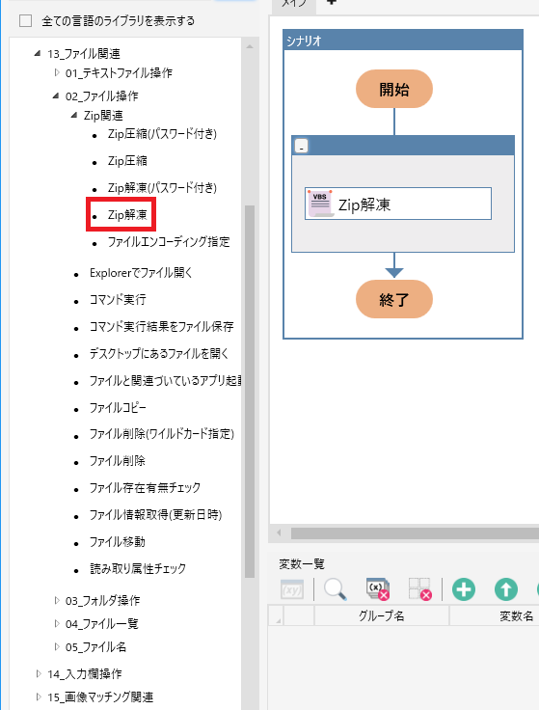Viewport: 539px width, 710px height.
Task: Expand the 01_テキストファイル操作 node
Action: coord(57,72)
